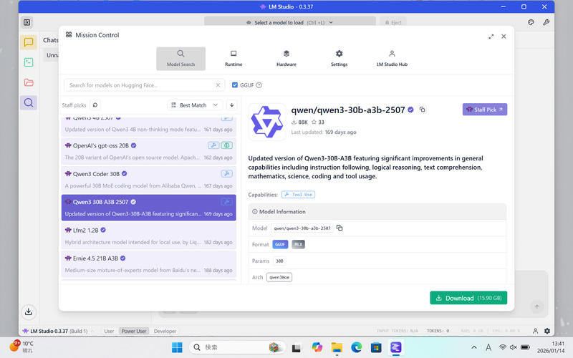This screenshot has width=573, height=358.
Task: Reverse sort direction arrow button
Action: pos(231,105)
